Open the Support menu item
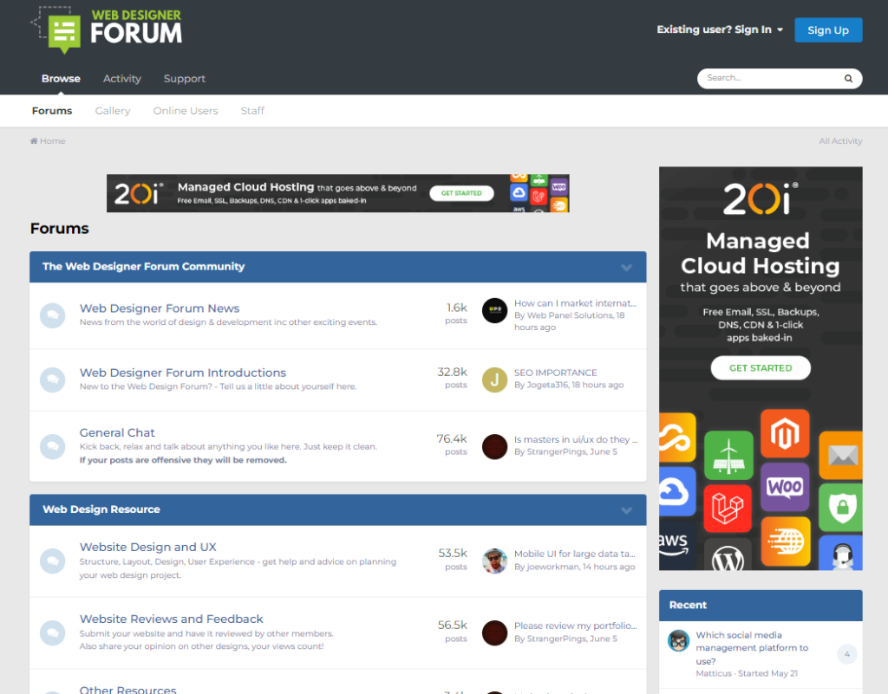The width and height of the screenshot is (888, 694). click(x=185, y=79)
